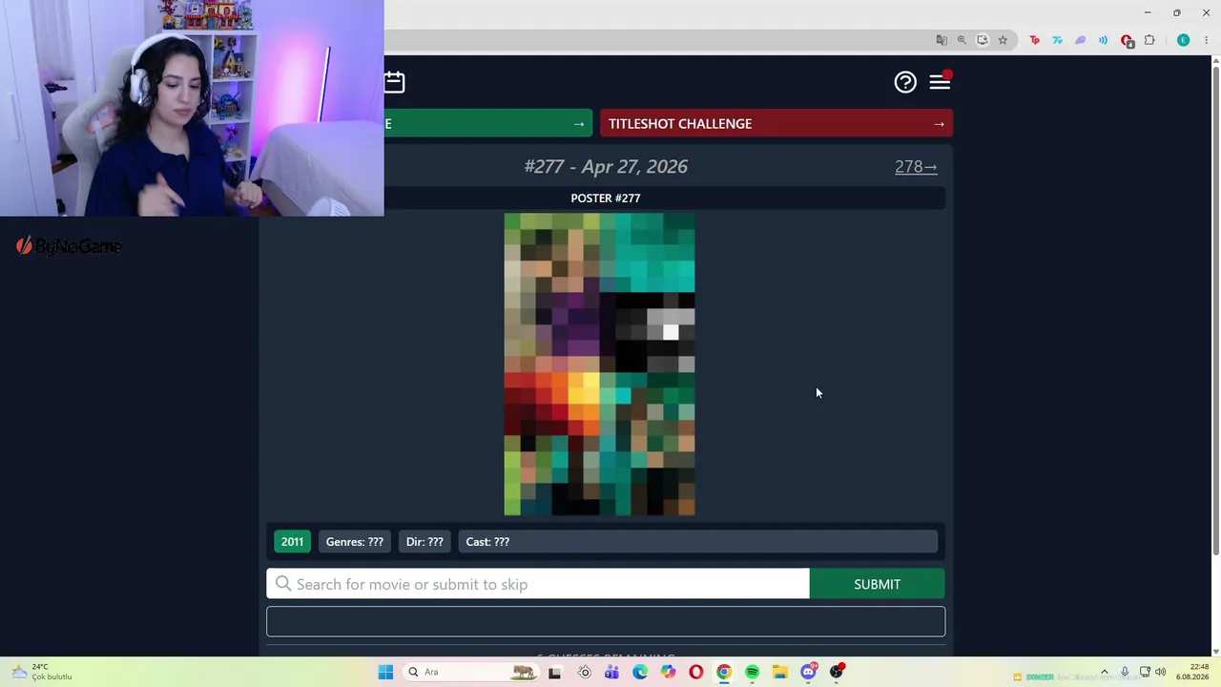Open the purple leaf browser extension
The height and width of the screenshot is (687, 1221).
tap(1081, 40)
